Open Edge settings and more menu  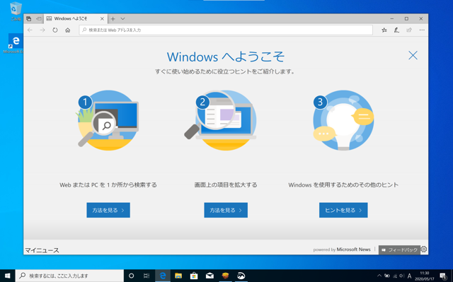(422, 30)
